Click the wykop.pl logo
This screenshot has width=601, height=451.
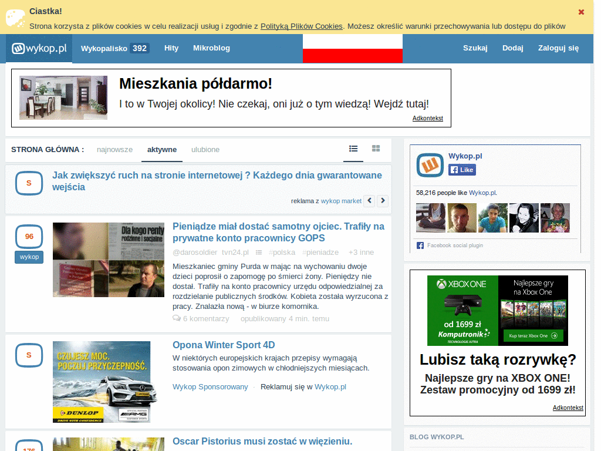39,48
